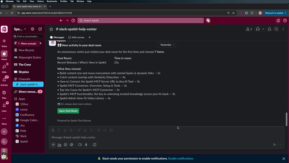
Task: Toggle the moon do-not-disturb icon
Action: pyautogui.click(x=4, y=142)
